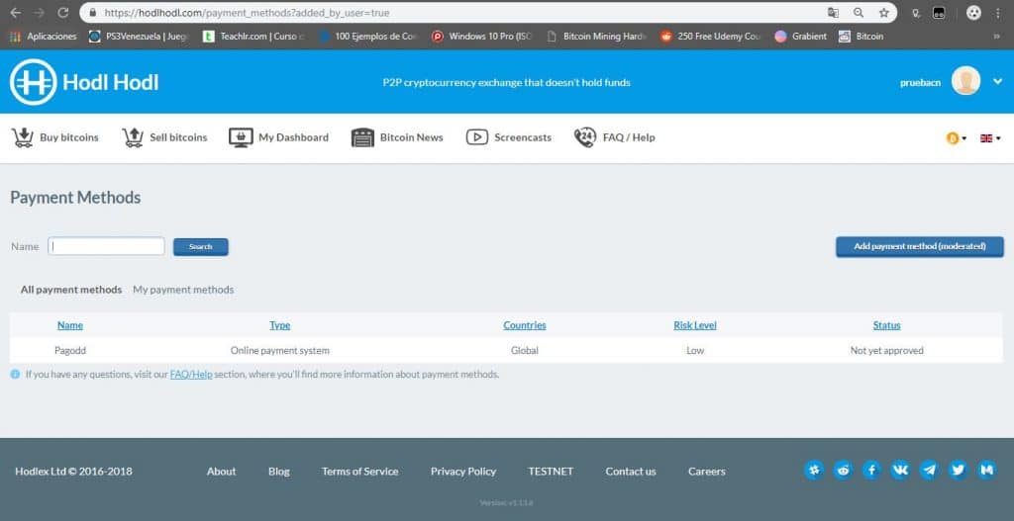Image resolution: width=1014 pixels, height=521 pixels.
Task: Sort table by Status column
Action: 886,325
